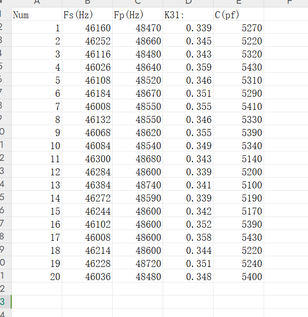The image size is (308, 317).
Task: Select cell containing Fs value 46160
Action: [x=87, y=28]
